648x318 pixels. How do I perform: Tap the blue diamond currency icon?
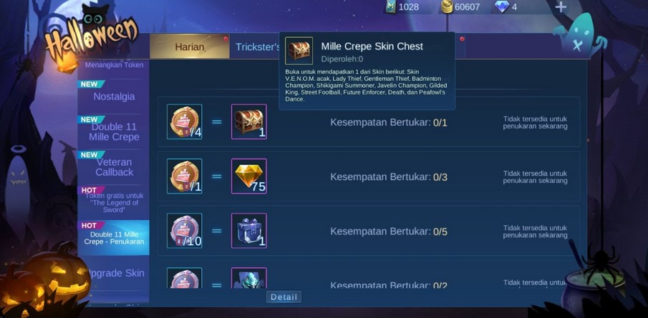coord(502,6)
